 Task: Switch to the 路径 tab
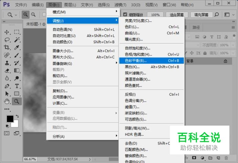click(x=196, y=27)
